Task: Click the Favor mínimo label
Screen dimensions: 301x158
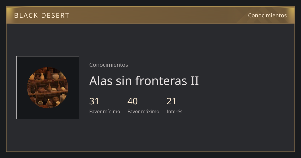Action: (x=105, y=111)
